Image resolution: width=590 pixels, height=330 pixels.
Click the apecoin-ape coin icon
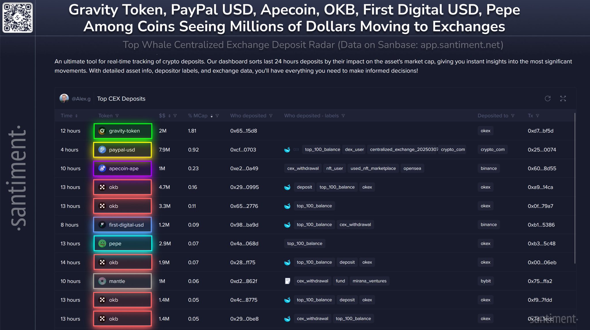102,168
